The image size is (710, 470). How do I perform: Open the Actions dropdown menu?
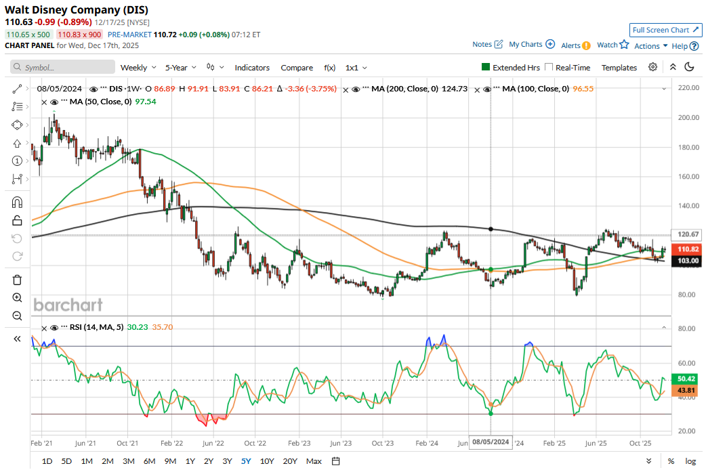pos(650,46)
